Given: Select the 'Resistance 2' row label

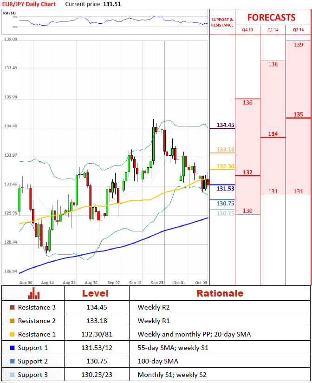Looking at the screenshot, I should point(37,321).
